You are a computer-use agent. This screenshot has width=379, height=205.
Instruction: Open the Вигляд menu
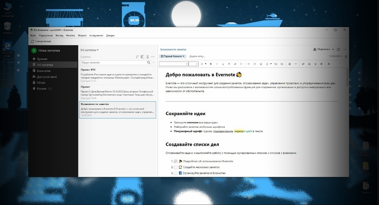point(59,36)
